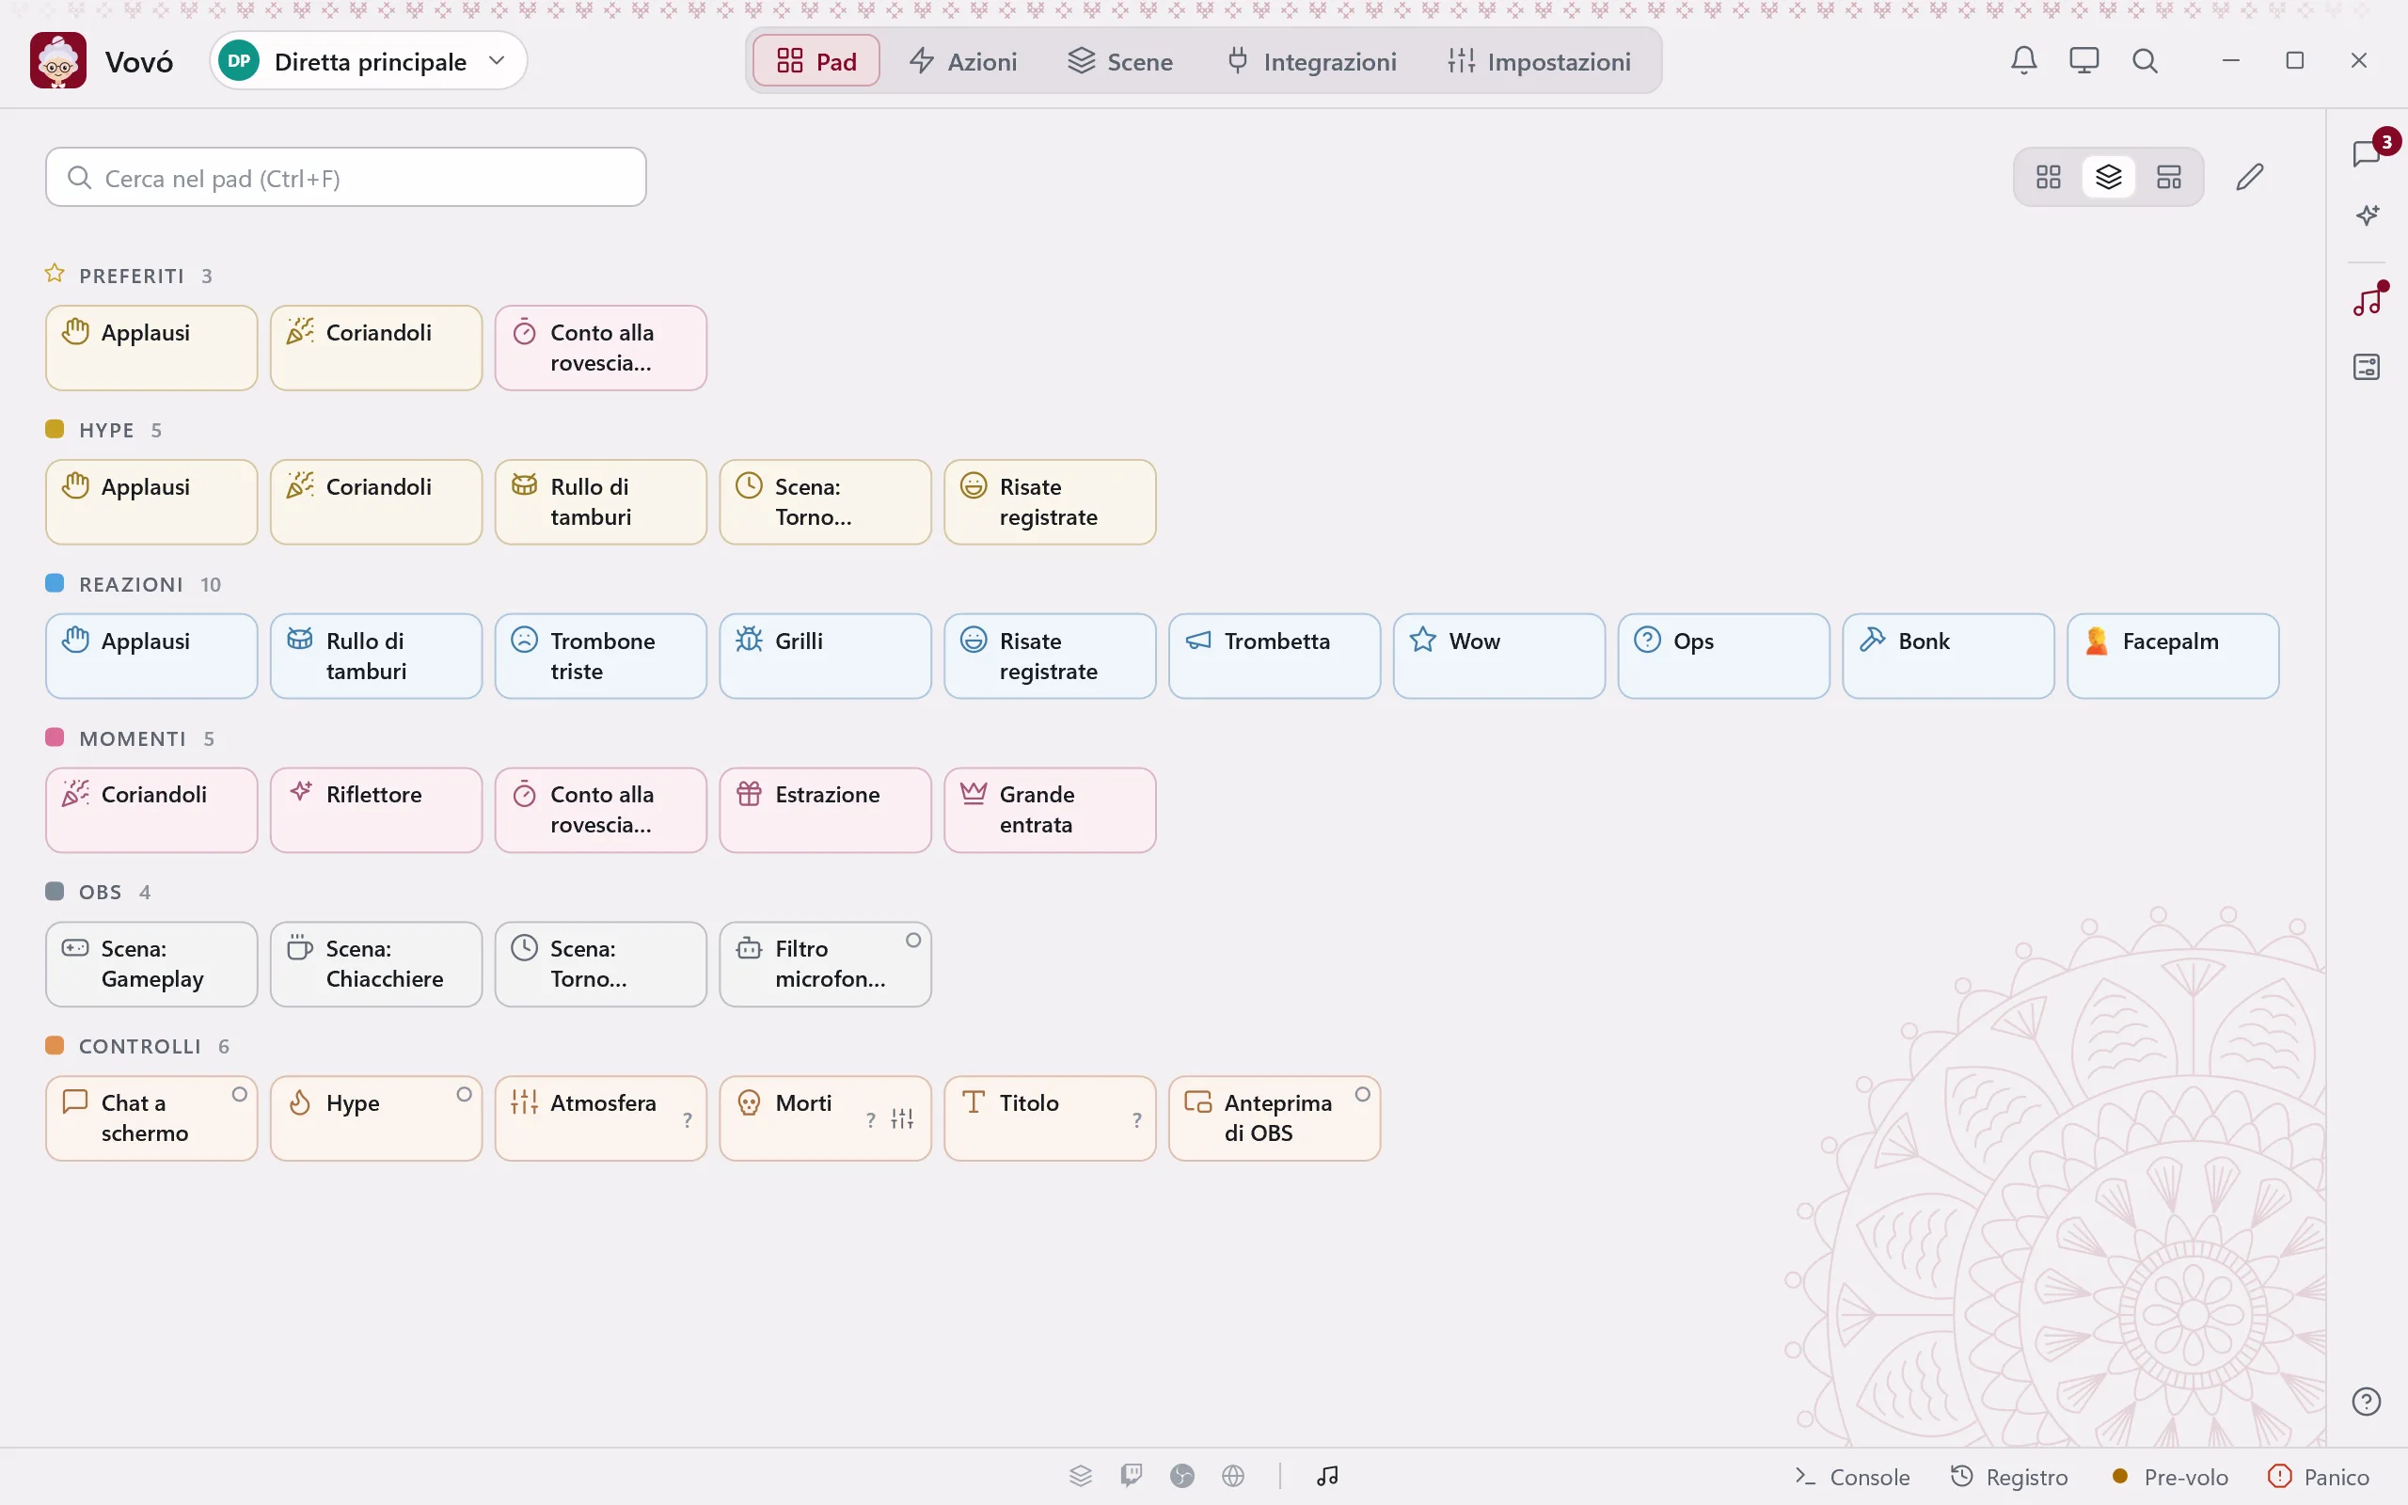Switch to grid view layout icon

(x=2048, y=177)
